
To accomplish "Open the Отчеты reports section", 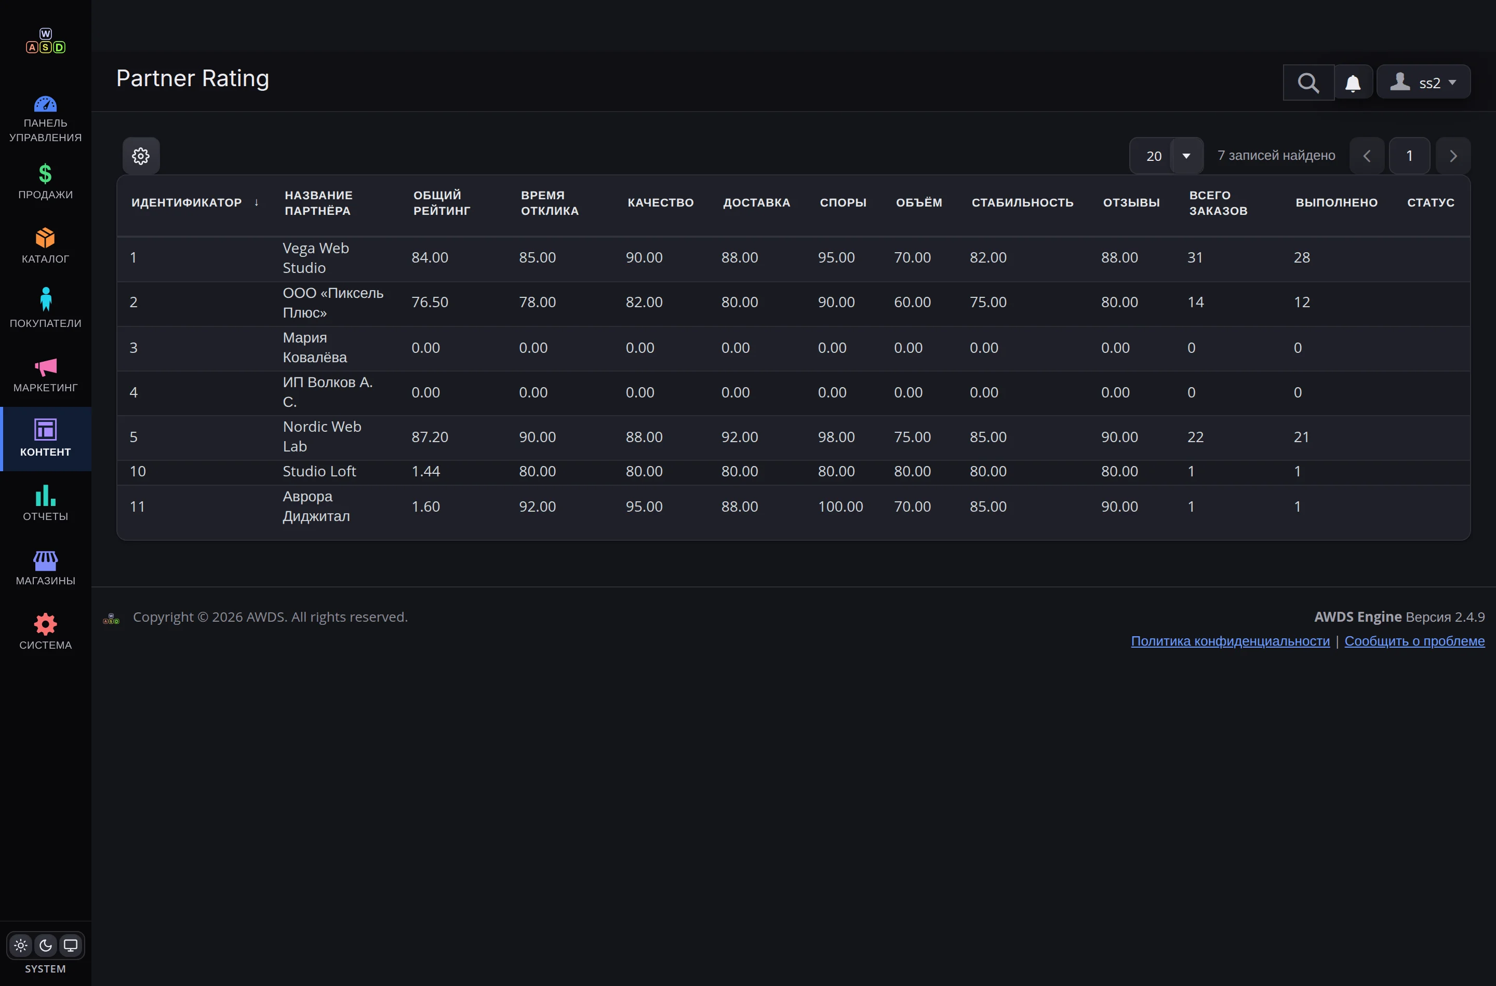I will click(x=45, y=503).
